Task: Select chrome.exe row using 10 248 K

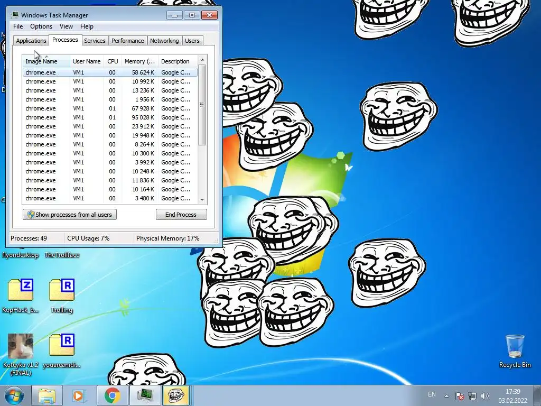Action: 110,171
